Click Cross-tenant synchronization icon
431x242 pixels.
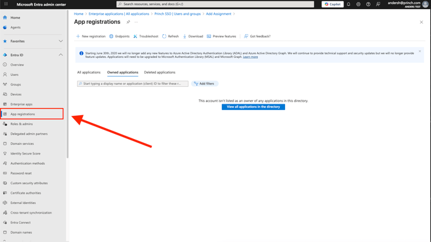[5, 213]
